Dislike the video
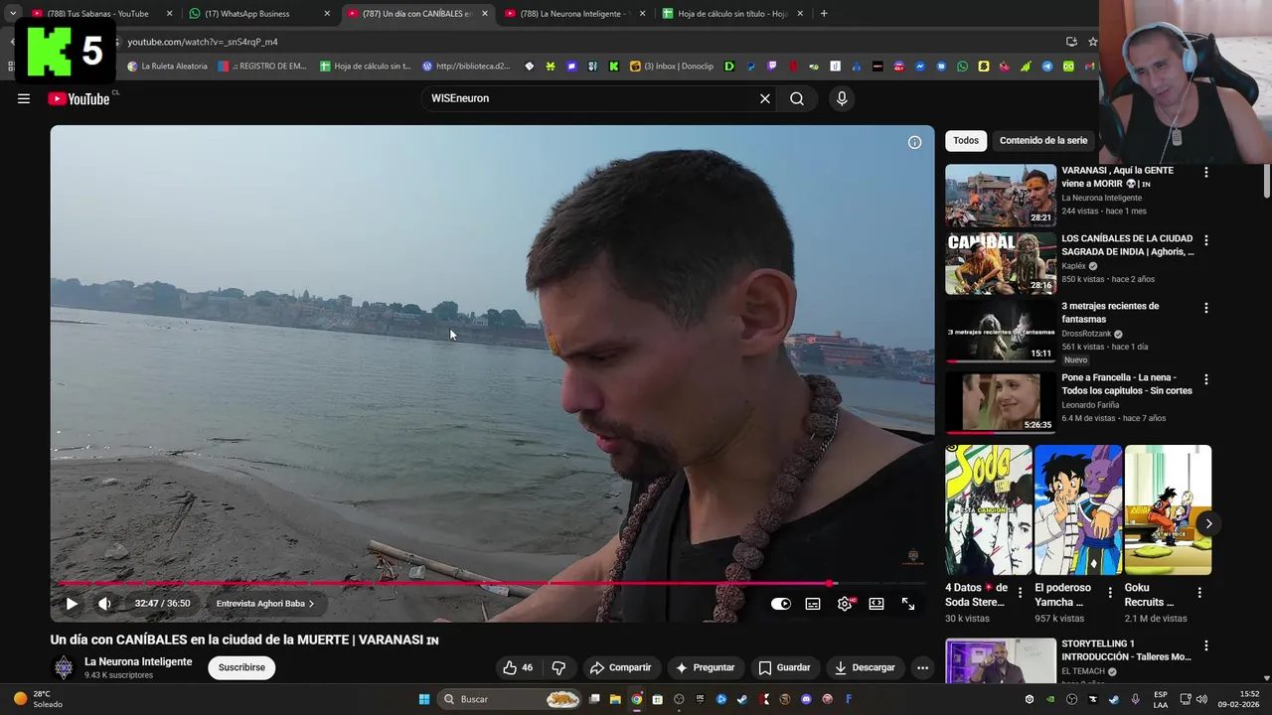 pyautogui.click(x=558, y=667)
